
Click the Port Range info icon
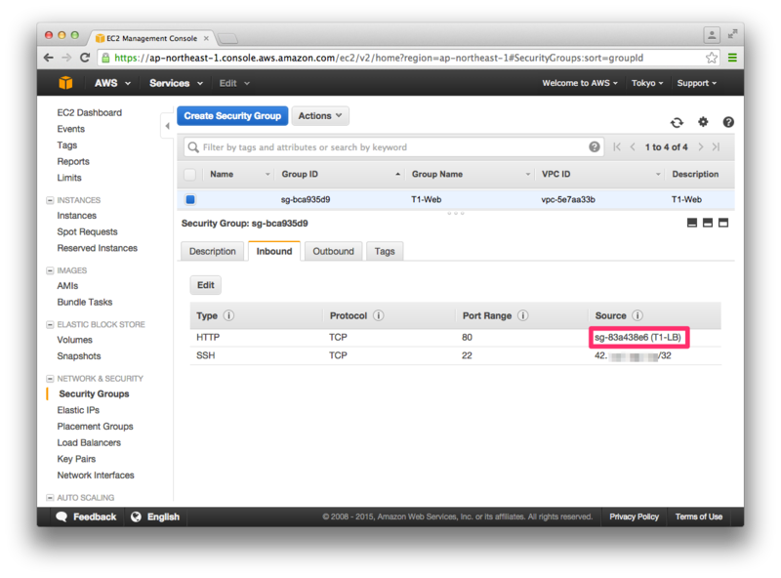(x=523, y=315)
